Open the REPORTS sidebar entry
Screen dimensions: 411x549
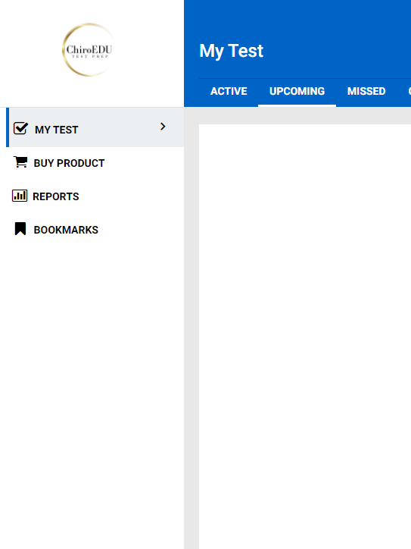coord(55,196)
